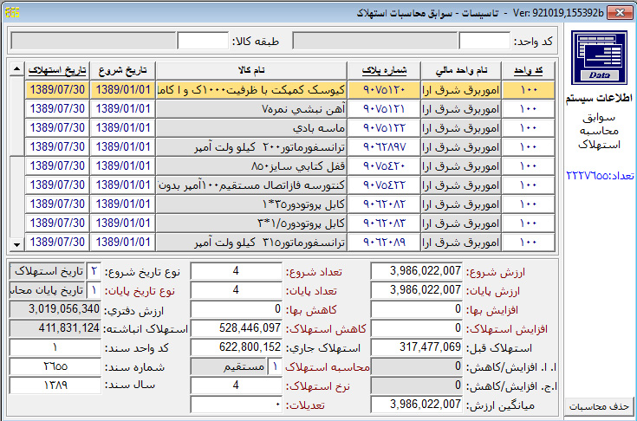Close the window with the X button
The image size is (637, 421).
(620, 13)
